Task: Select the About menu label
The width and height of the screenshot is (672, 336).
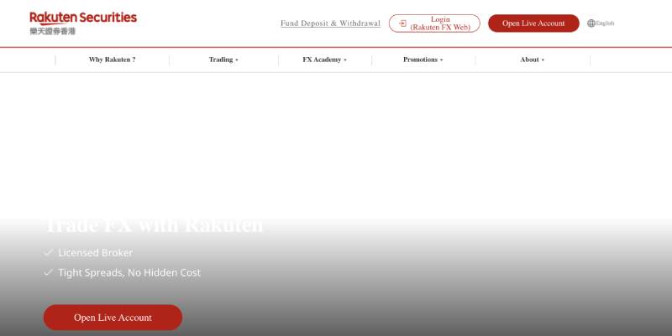Action: click(x=529, y=59)
